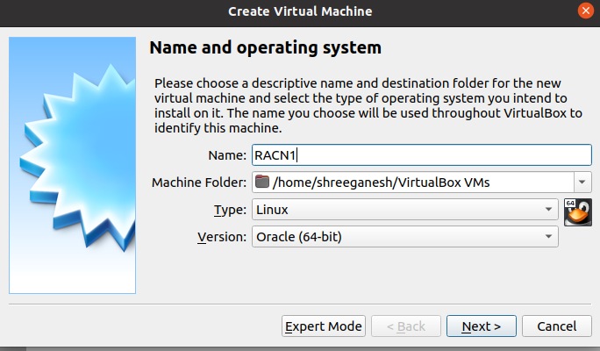
Task: Cancel the virtual machine creation
Action: (557, 326)
